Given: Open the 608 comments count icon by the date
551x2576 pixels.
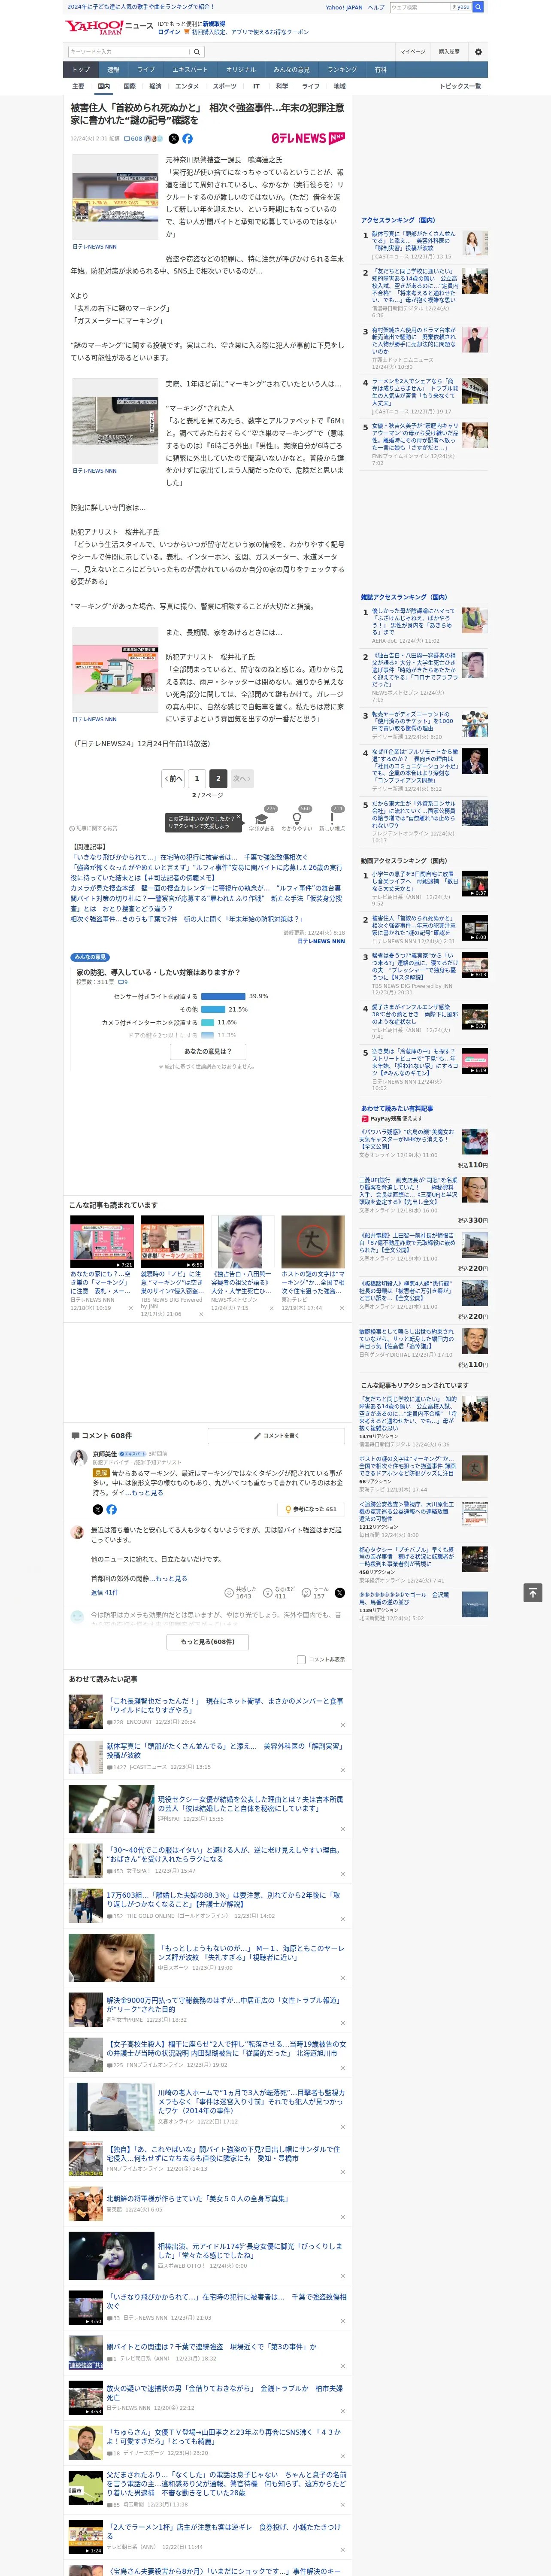Looking at the screenshot, I should click(133, 139).
